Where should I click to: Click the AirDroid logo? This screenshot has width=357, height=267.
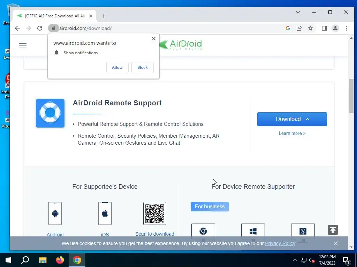181,45
